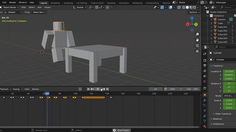Jump to the first frame
This screenshot has width=236, height=132.
coord(88,89)
